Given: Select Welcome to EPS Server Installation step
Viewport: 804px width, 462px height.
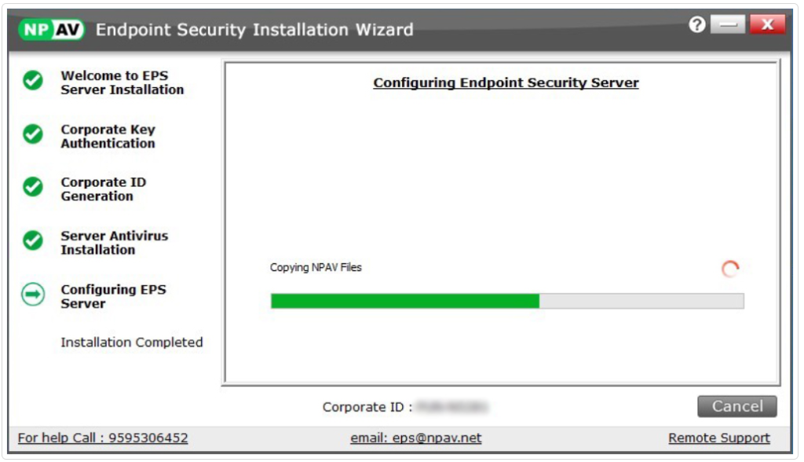Looking at the screenshot, I should (122, 82).
